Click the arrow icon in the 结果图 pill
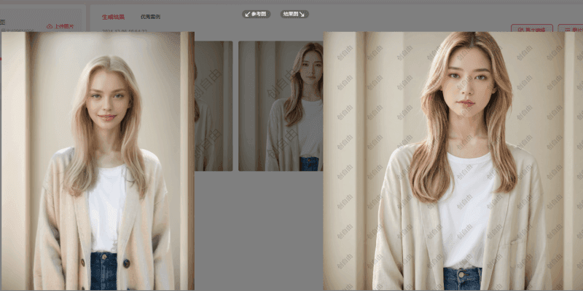This screenshot has width=583, height=291. (x=305, y=14)
